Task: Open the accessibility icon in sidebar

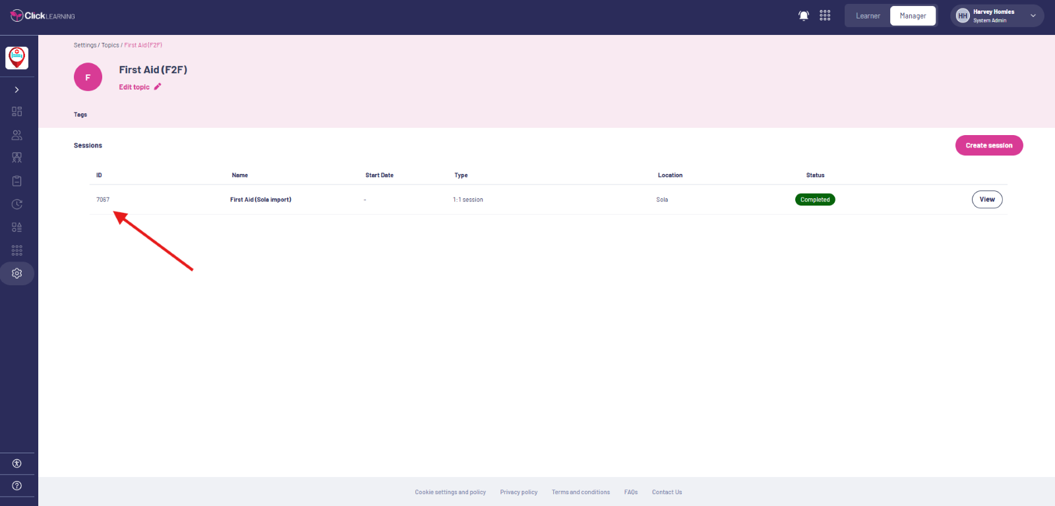Action: (17, 464)
